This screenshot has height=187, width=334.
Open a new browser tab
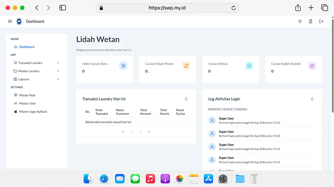tap(311, 8)
